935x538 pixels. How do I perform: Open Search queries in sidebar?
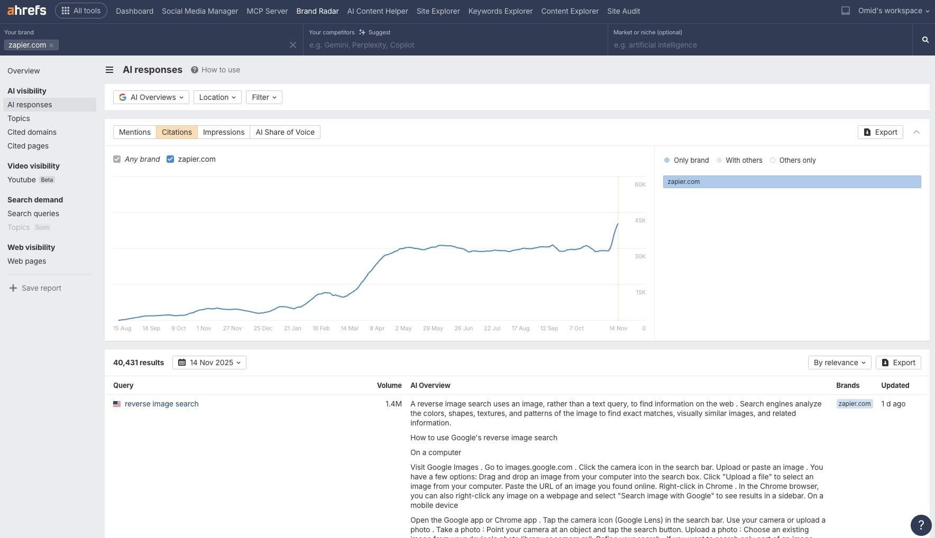(x=33, y=214)
